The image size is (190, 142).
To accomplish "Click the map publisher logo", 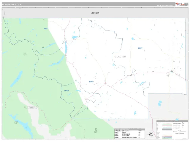I will (x=180, y=4).
